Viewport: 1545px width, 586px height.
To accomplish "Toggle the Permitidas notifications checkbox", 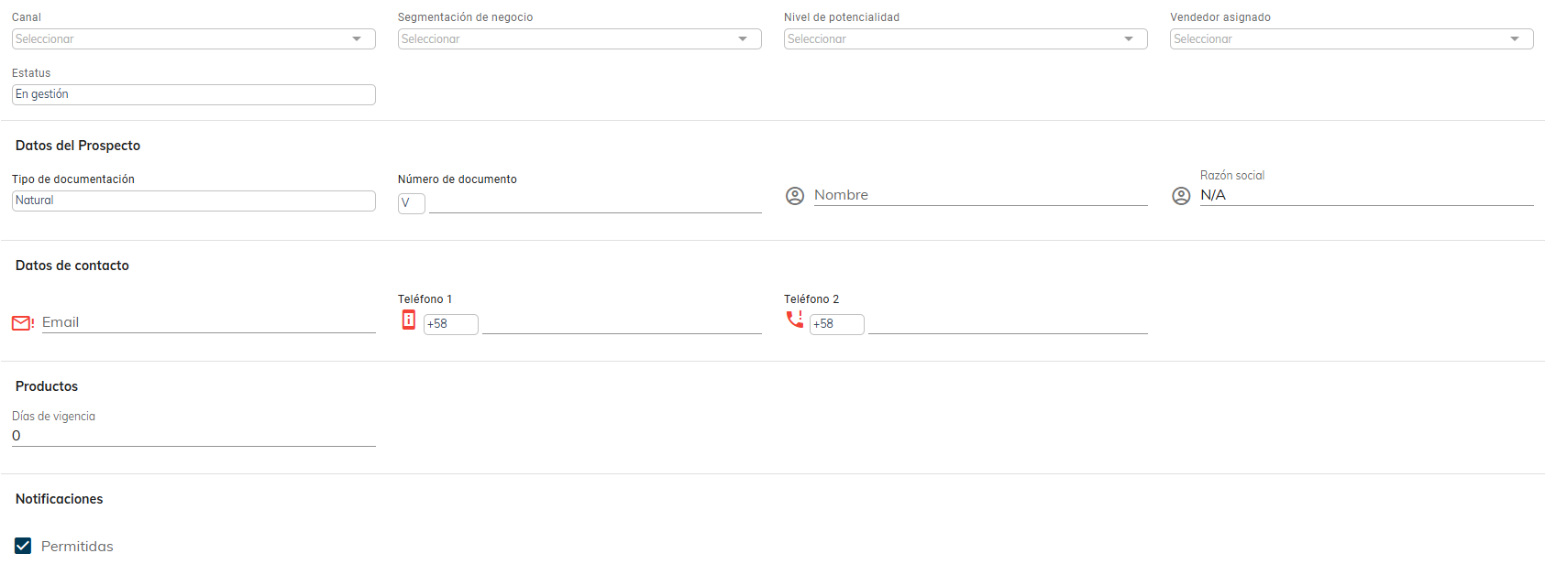I will pyautogui.click(x=24, y=546).
